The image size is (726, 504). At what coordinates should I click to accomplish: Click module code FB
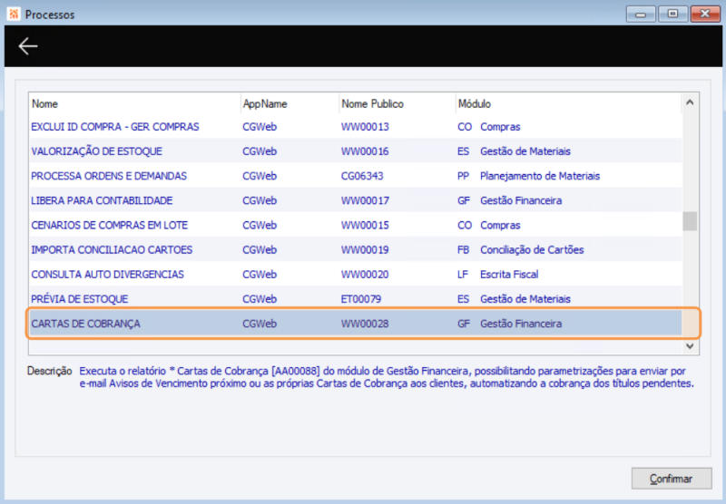pos(464,249)
